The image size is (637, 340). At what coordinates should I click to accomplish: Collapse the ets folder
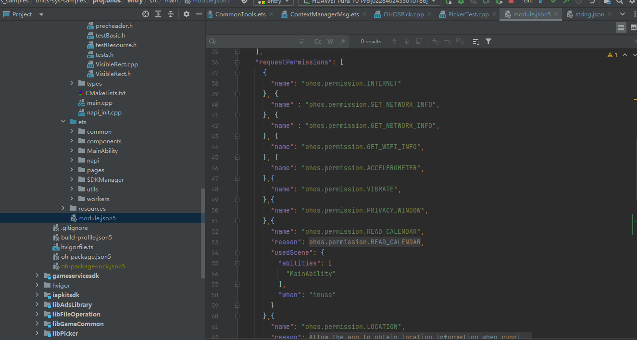click(63, 122)
